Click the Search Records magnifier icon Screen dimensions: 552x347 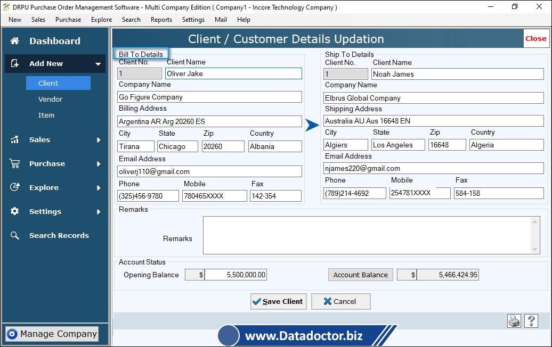[15, 235]
